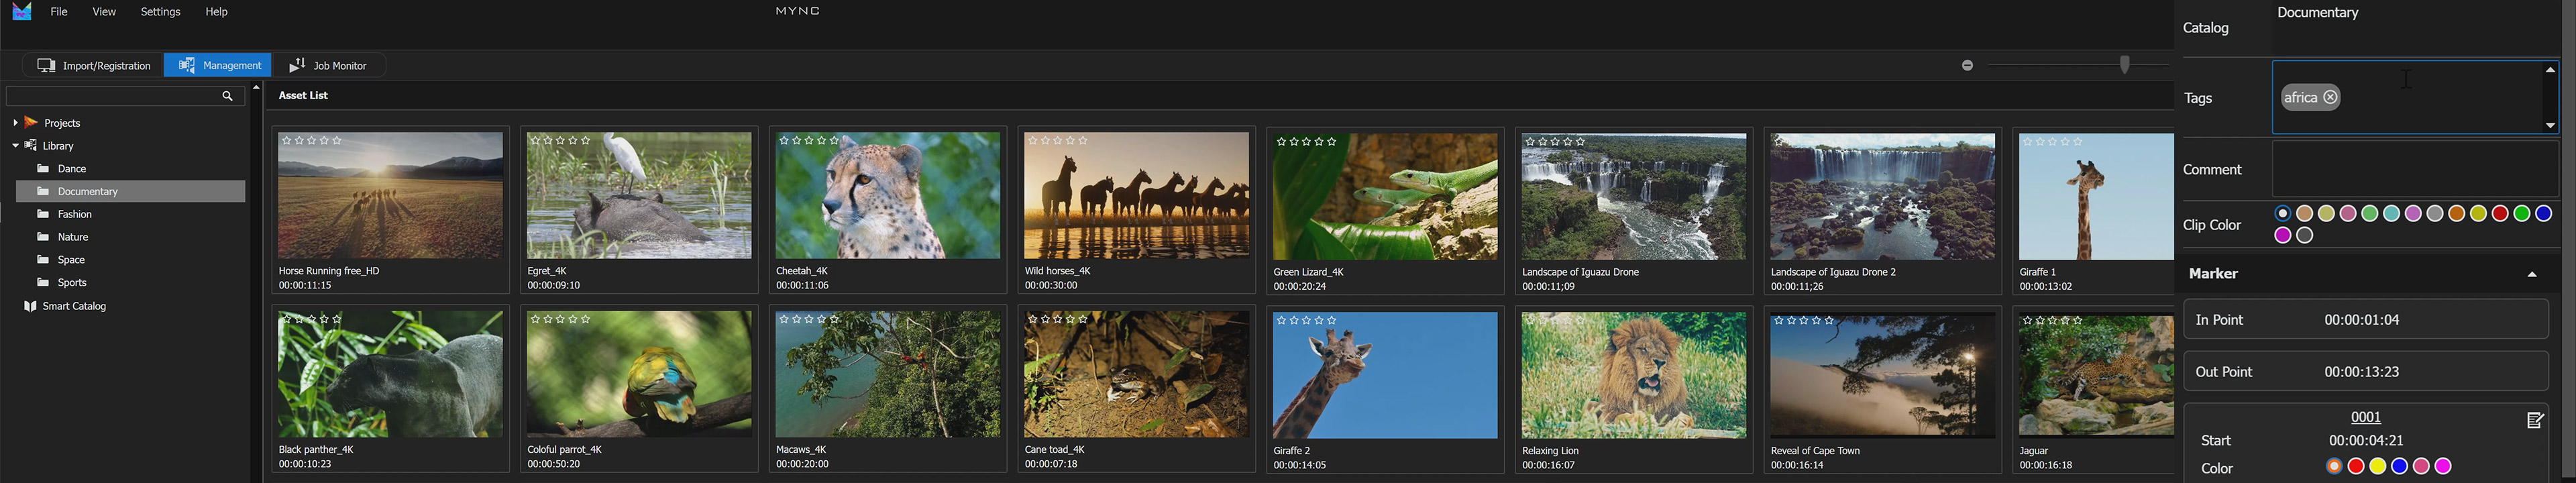Collapse the Marker section
Viewport: 2576px width, 483px height.
pos(2531,274)
